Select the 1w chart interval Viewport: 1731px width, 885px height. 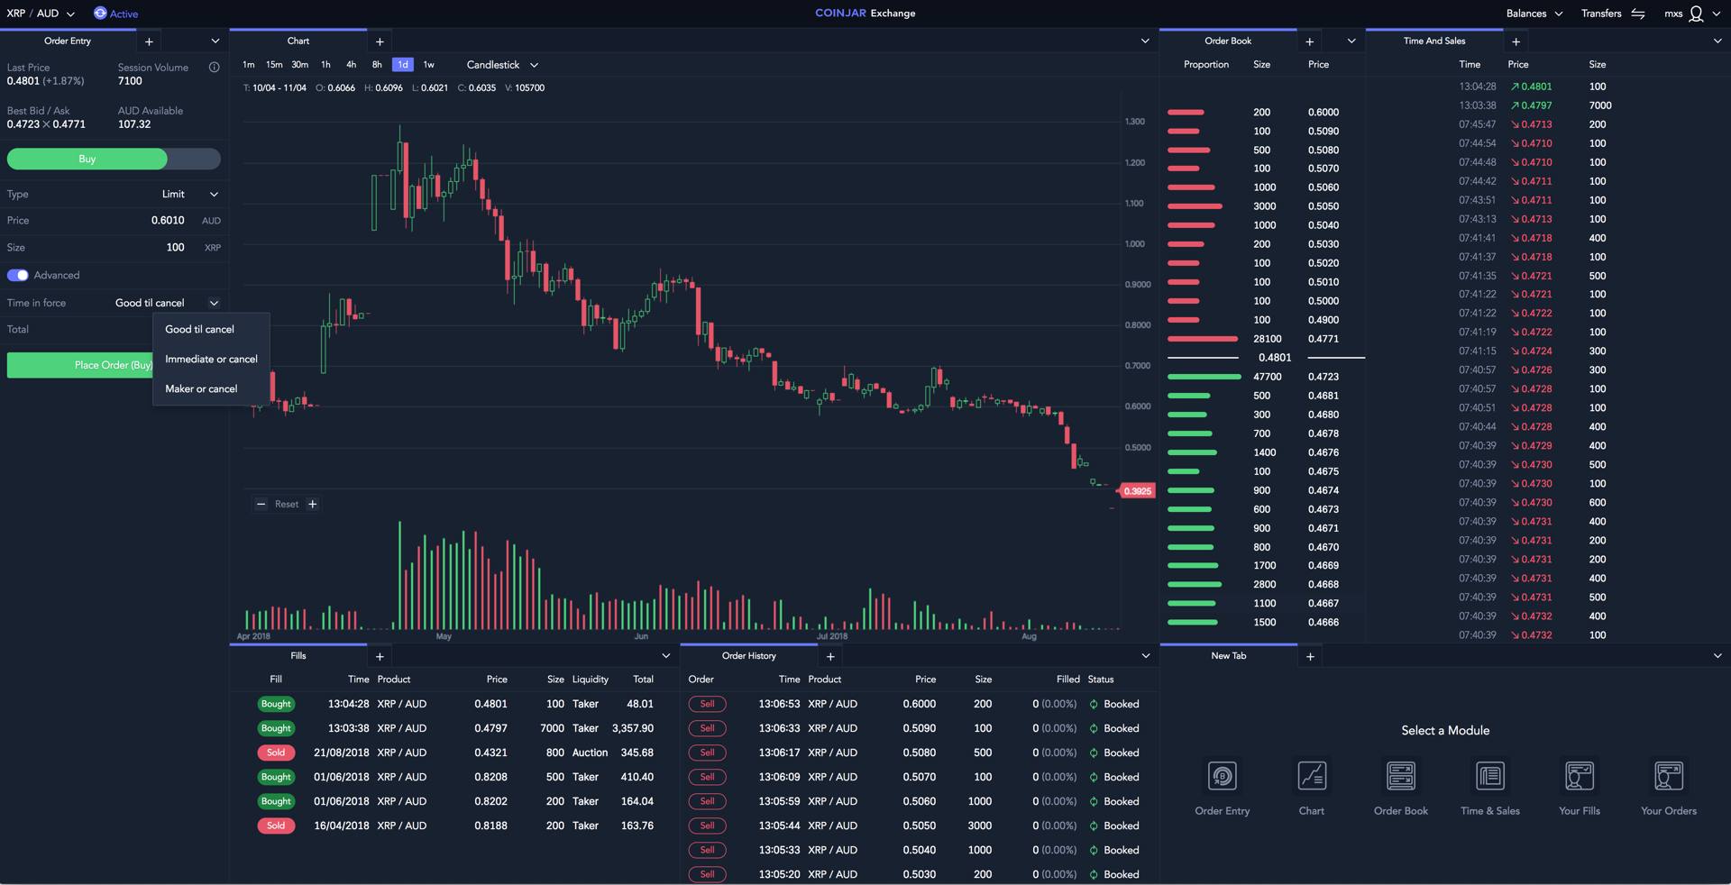click(x=429, y=65)
